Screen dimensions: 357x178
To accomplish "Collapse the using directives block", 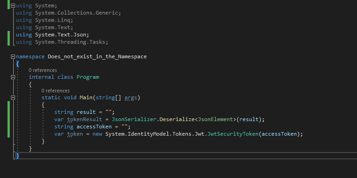I will click(x=13, y=5).
